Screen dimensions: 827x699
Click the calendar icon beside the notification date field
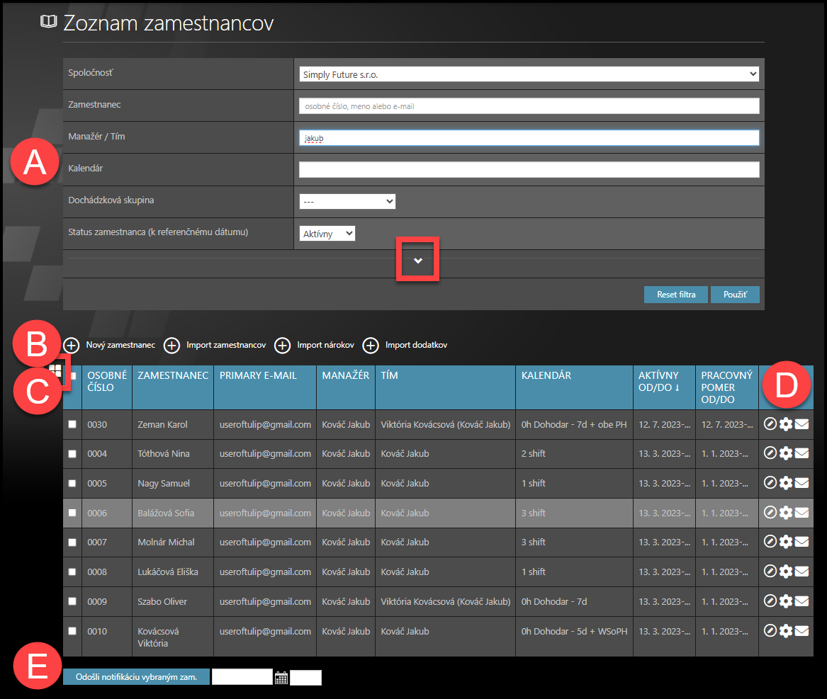coord(281,678)
